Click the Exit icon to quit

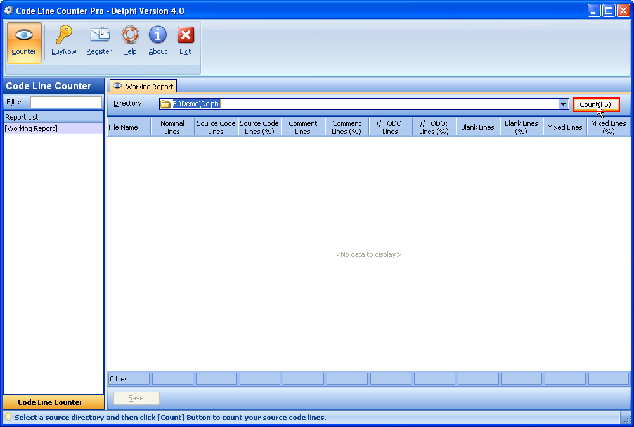point(184,39)
